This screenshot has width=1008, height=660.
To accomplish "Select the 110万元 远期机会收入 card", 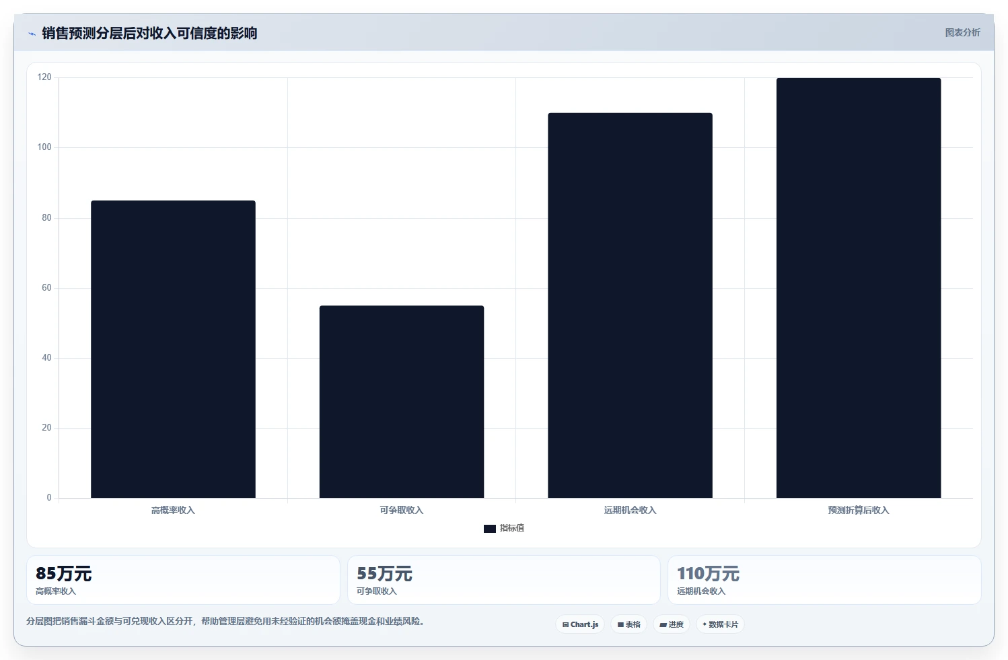I will click(824, 580).
